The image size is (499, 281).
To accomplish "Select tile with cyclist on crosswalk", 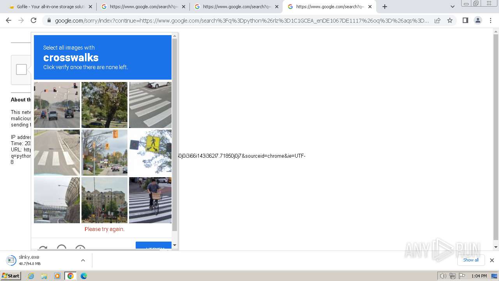I will coord(150,200).
